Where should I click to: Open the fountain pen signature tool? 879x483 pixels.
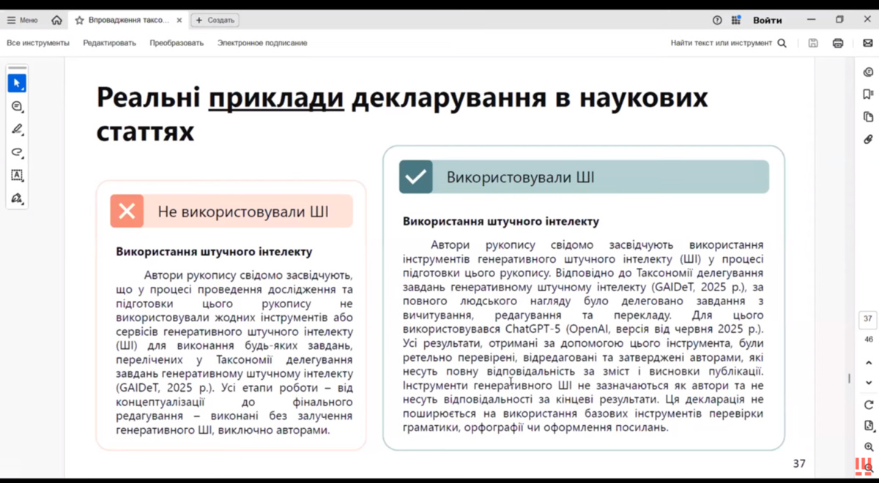click(x=17, y=198)
